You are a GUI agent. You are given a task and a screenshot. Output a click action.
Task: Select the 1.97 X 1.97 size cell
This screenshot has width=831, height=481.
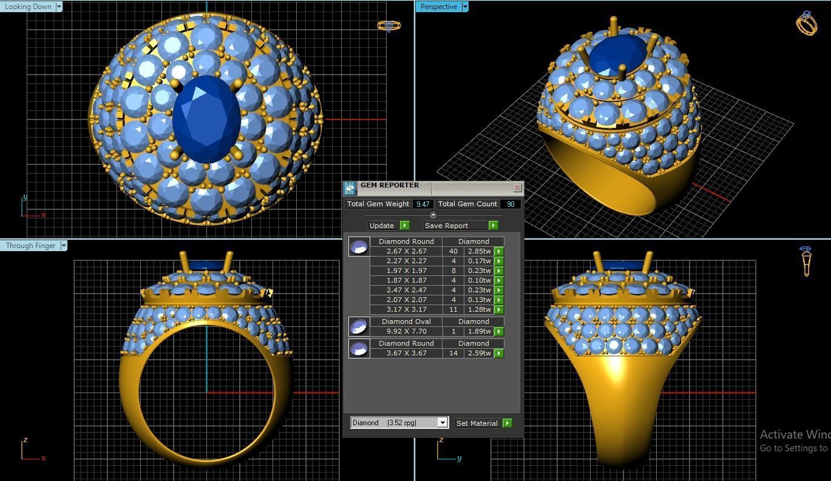point(406,271)
